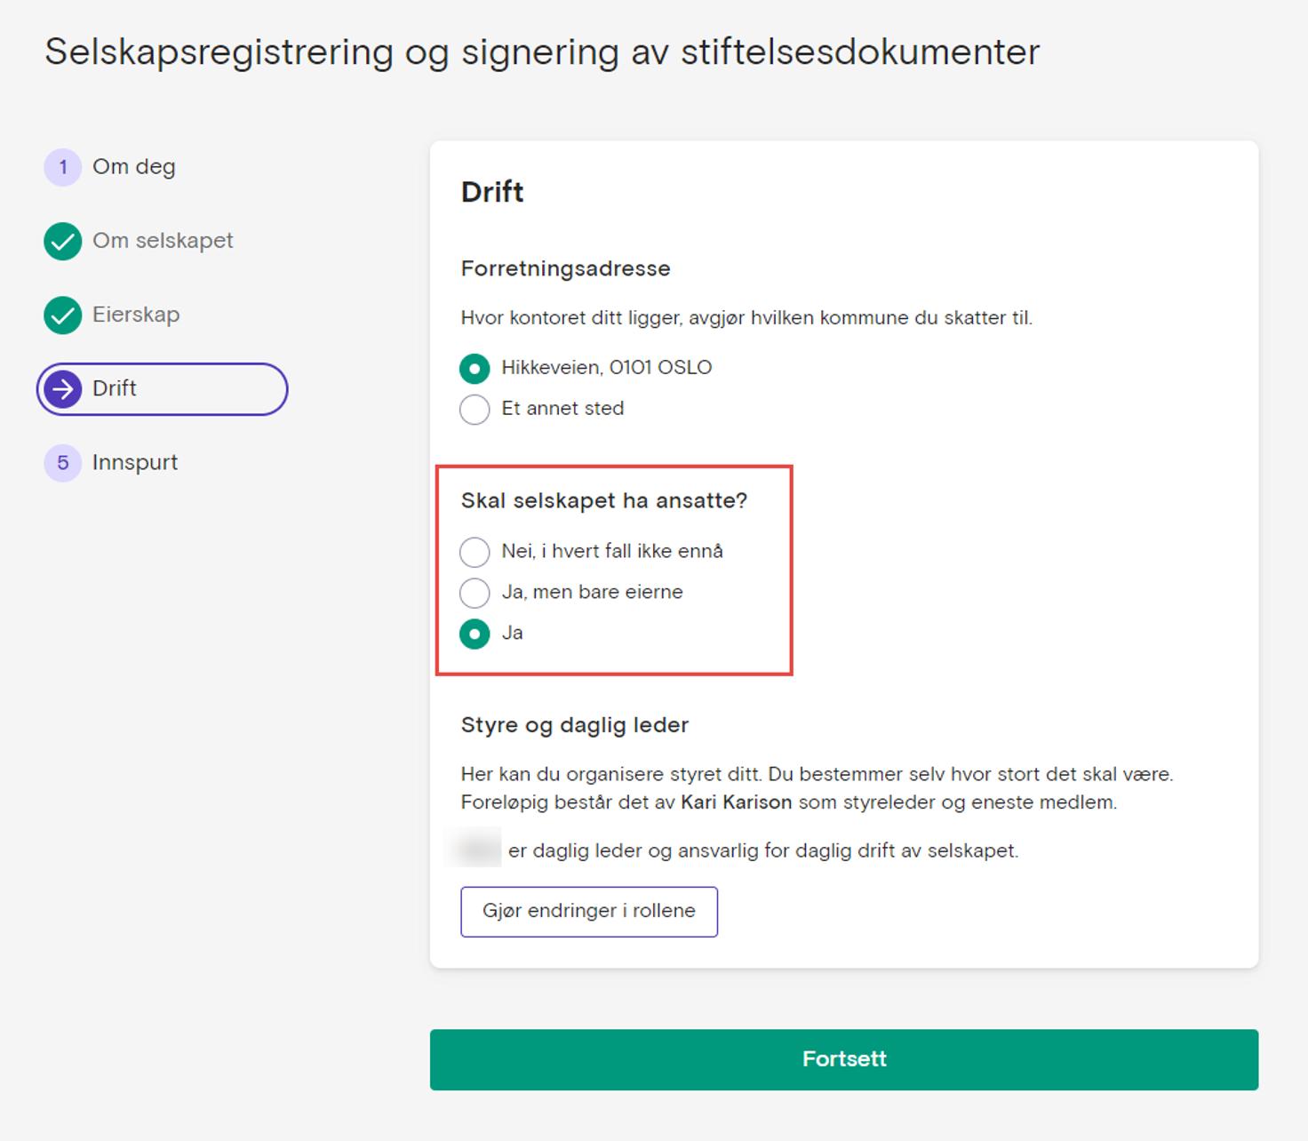Select "Nei, i hvert fall ikke ennå"

pyautogui.click(x=475, y=552)
